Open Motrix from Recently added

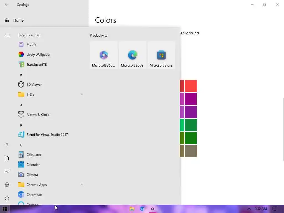51,45
